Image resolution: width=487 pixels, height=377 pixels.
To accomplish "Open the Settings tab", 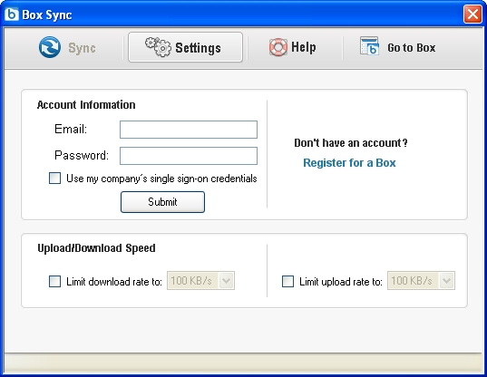I will pos(185,47).
